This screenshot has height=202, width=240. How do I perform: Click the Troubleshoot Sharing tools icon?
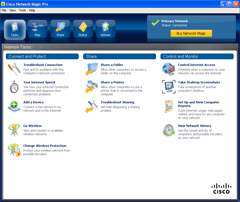[x=91, y=107]
